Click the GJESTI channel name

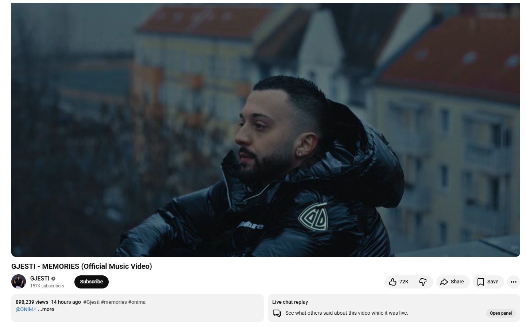tap(40, 278)
